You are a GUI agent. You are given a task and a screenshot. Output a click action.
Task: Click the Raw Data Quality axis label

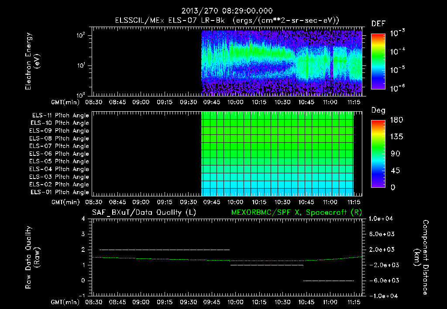(x=33, y=257)
